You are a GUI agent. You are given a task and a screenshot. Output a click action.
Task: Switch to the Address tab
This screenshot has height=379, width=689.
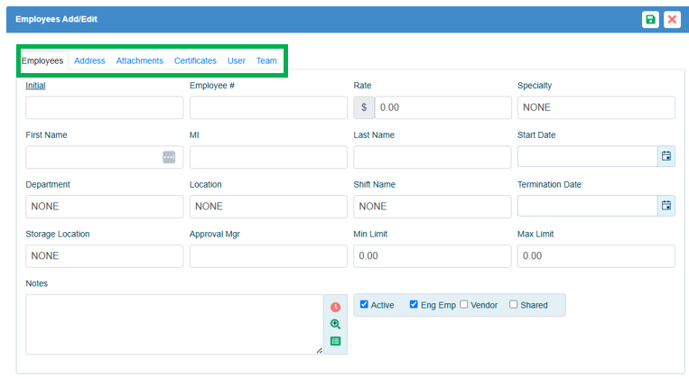tap(89, 61)
